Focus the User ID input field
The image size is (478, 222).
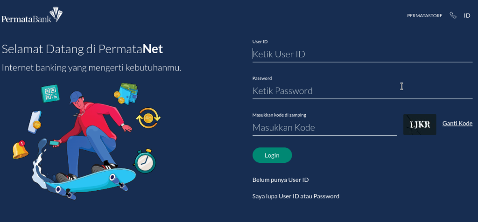click(362, 54)
